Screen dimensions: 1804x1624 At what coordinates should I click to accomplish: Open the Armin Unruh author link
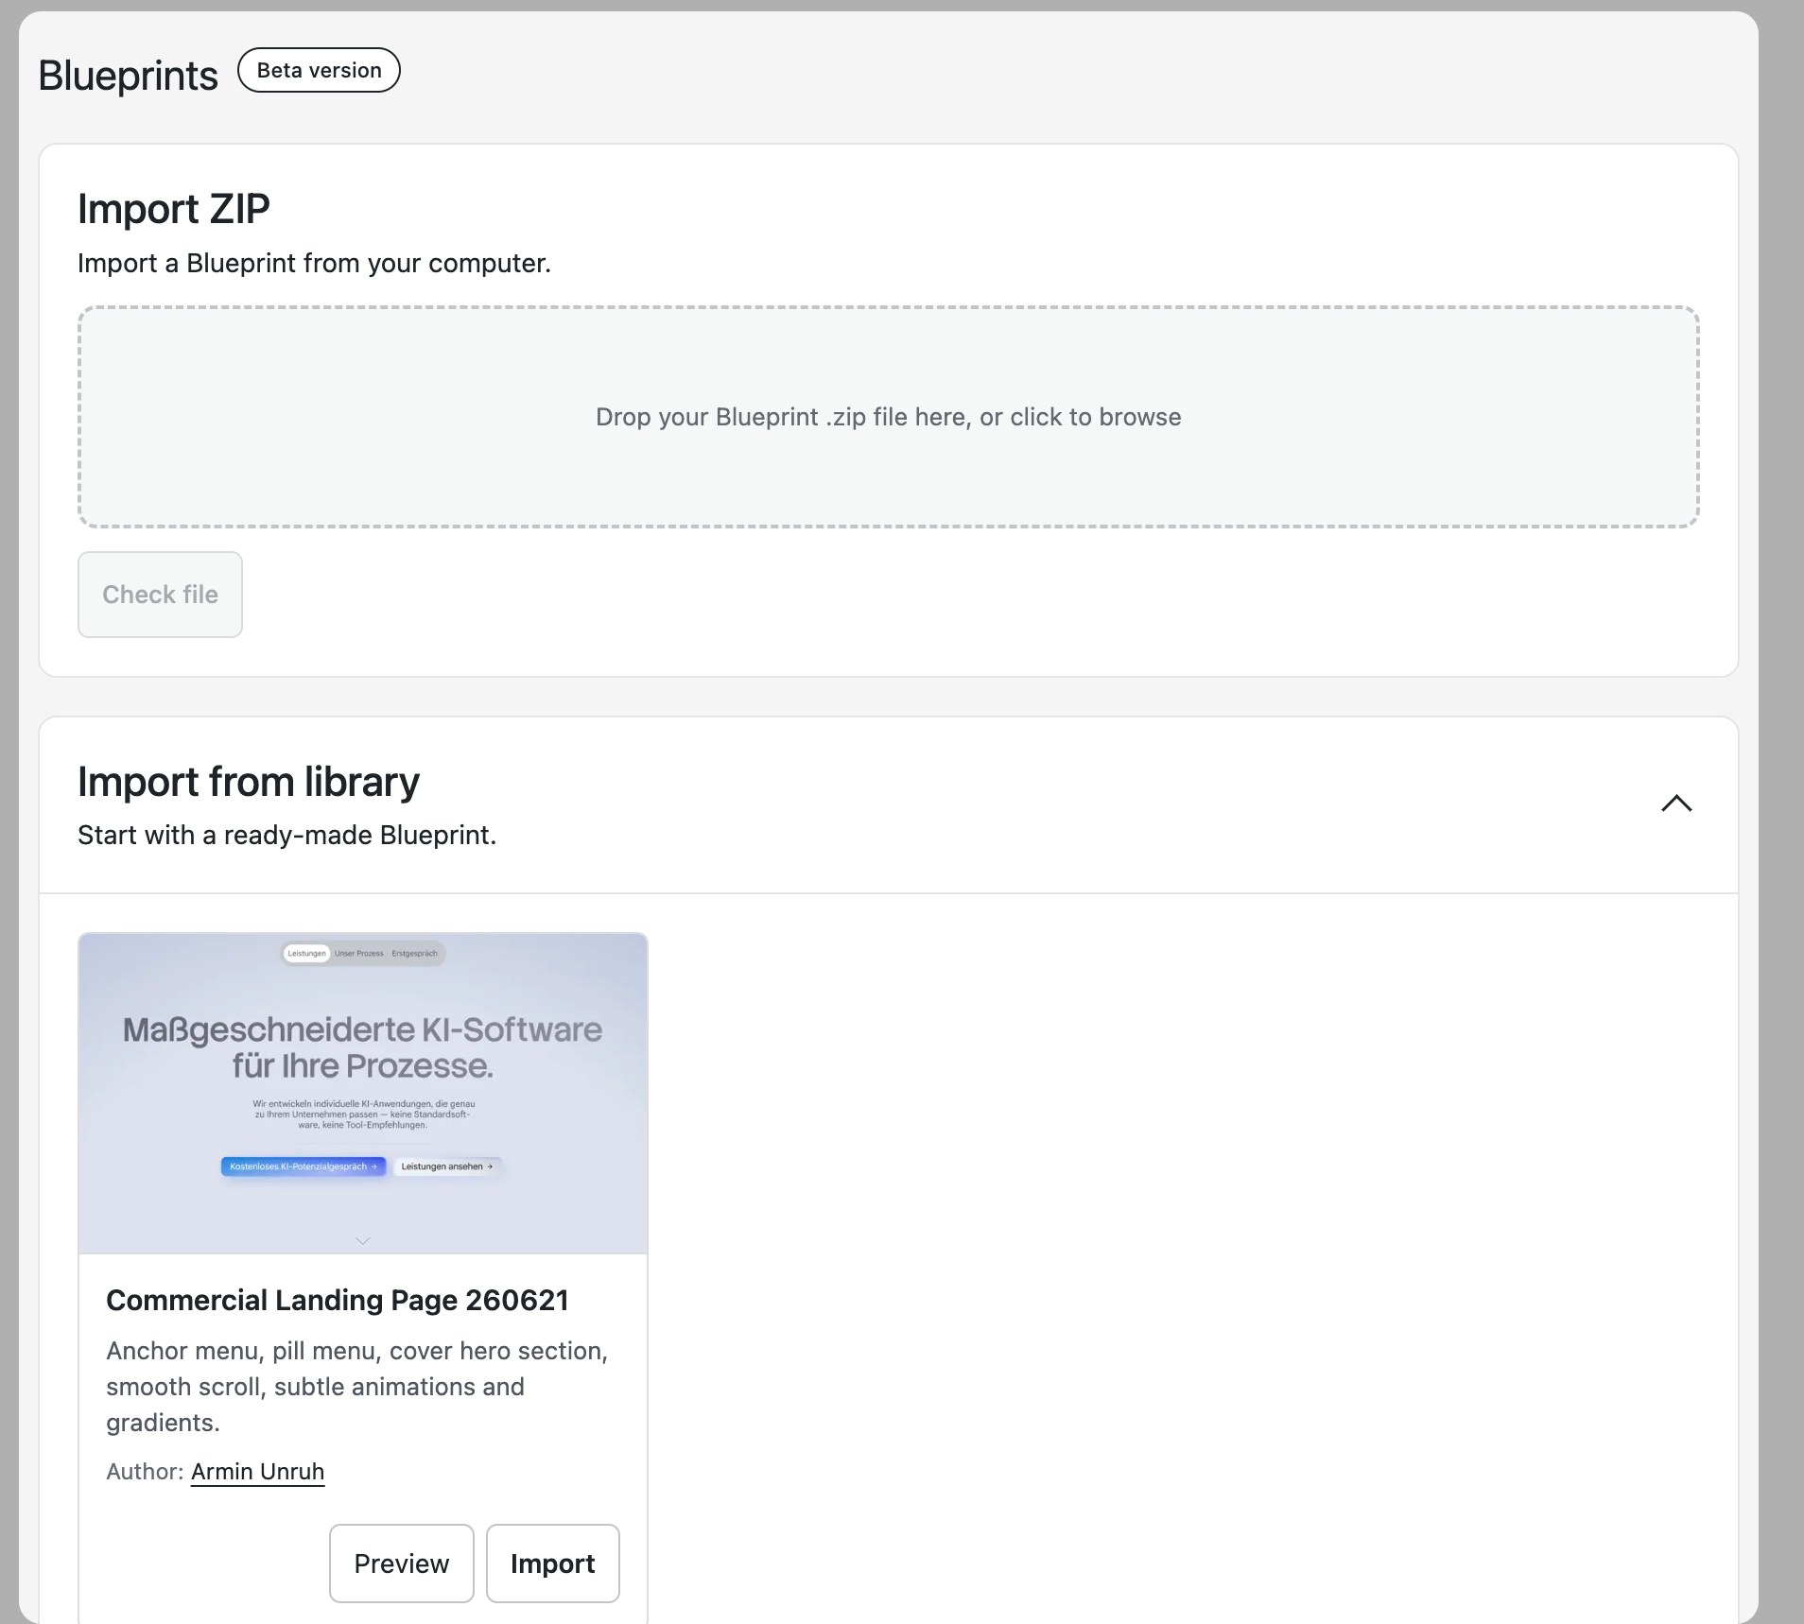pos(257,1472)
